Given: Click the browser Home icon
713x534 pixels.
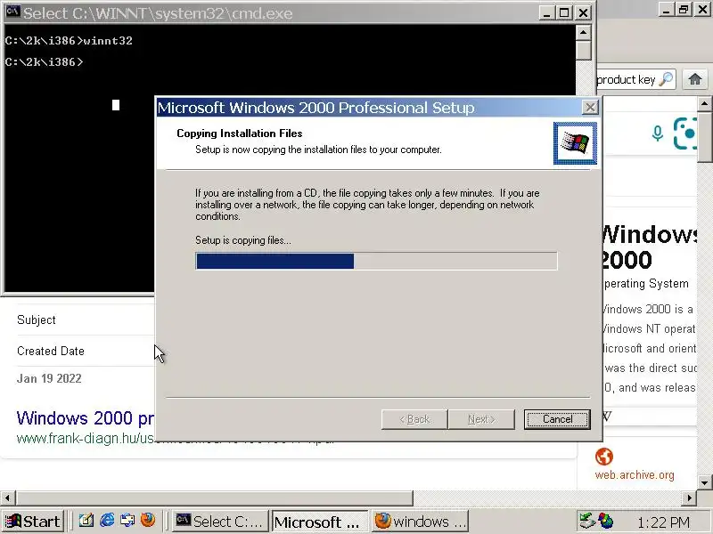Looking at the screenshot, I should tap(695, 79).
